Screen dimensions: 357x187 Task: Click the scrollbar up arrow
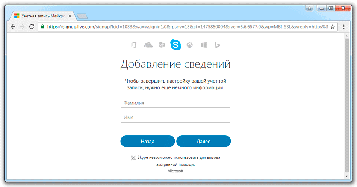click(347, 36)
